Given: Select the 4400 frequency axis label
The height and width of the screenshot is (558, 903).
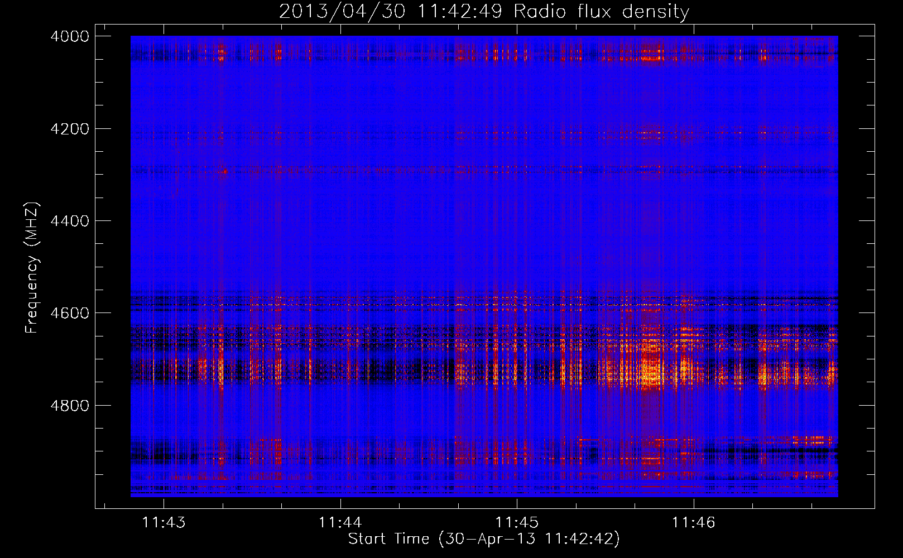Looking at the screenshot, I should tap(70, 221).
